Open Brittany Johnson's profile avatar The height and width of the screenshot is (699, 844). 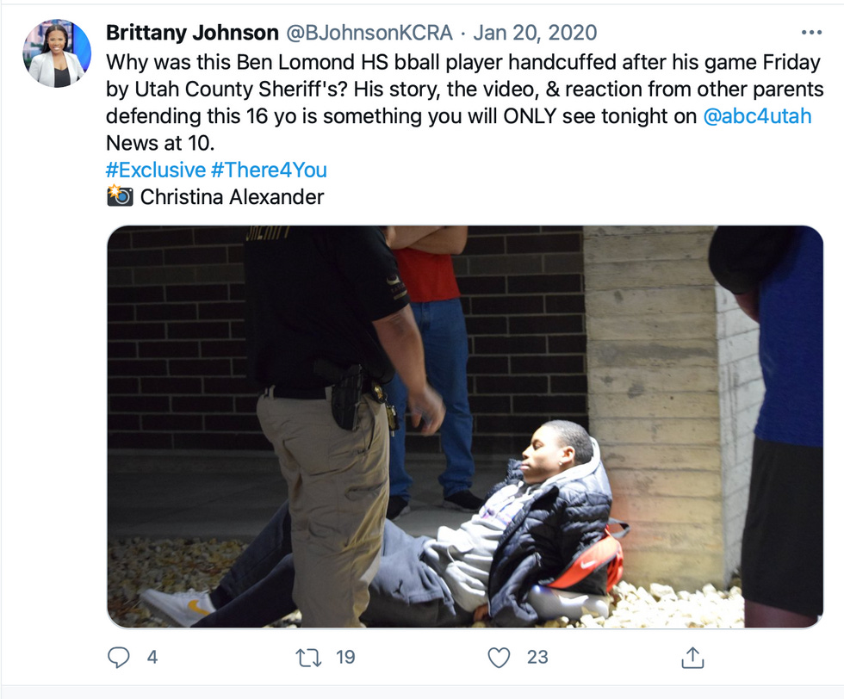[x=57, y=53]
